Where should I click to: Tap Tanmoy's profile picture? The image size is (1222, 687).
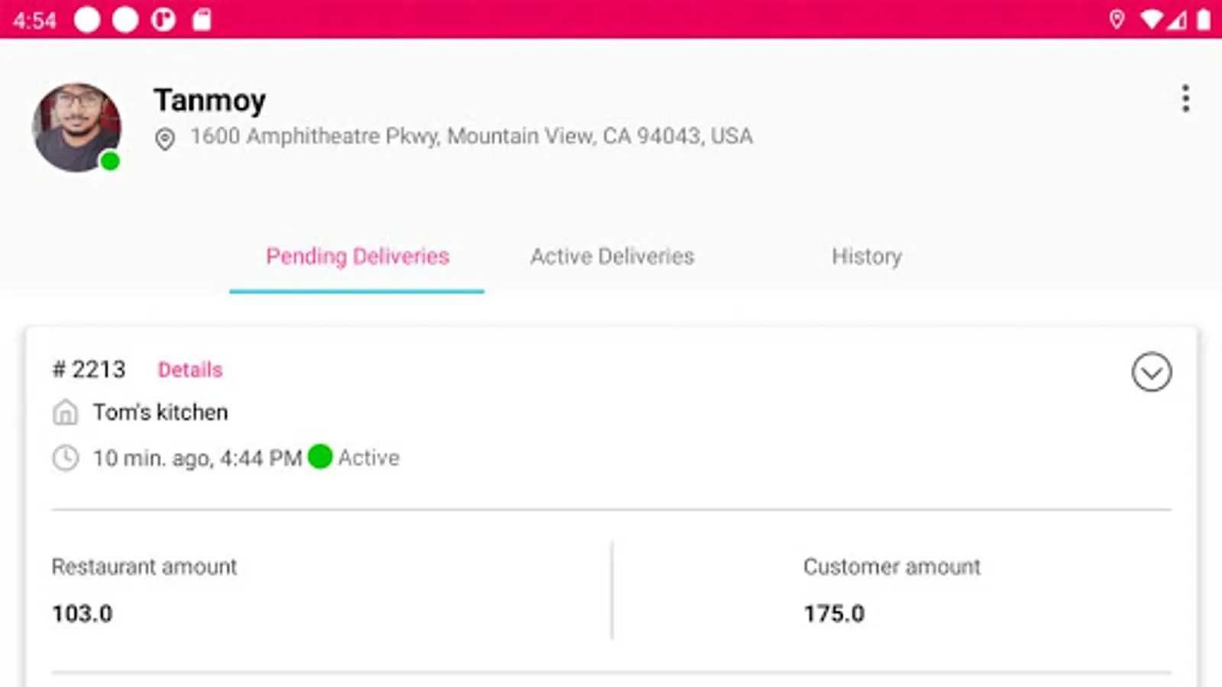coord(76,127)
